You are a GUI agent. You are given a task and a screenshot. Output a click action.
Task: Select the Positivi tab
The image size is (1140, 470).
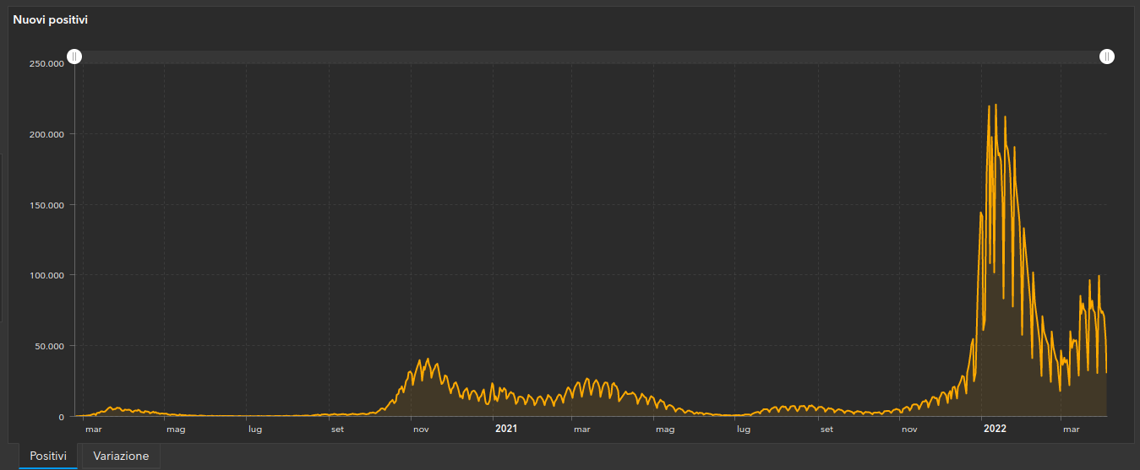pos(48,456)
